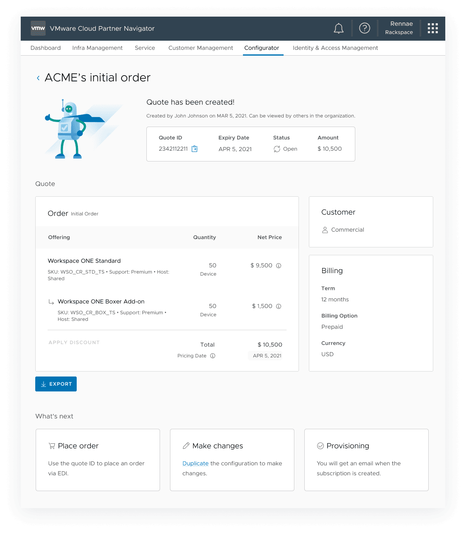Click the VMware Cloud Partner Navigator title
The width and height of the screenshot is (466, 533).
pyautogui.click(x=102, y=28)
